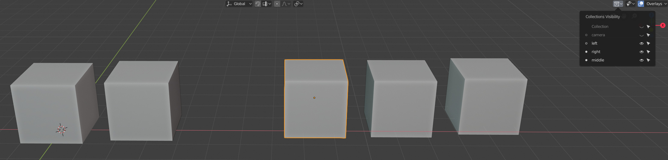Click the selected cube's orange origin dot
668x160 pixels.
[x=314, y=98]
